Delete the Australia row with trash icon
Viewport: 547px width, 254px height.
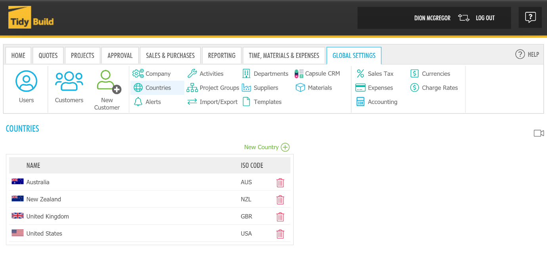pyautogui.click(x=280, y=183)
